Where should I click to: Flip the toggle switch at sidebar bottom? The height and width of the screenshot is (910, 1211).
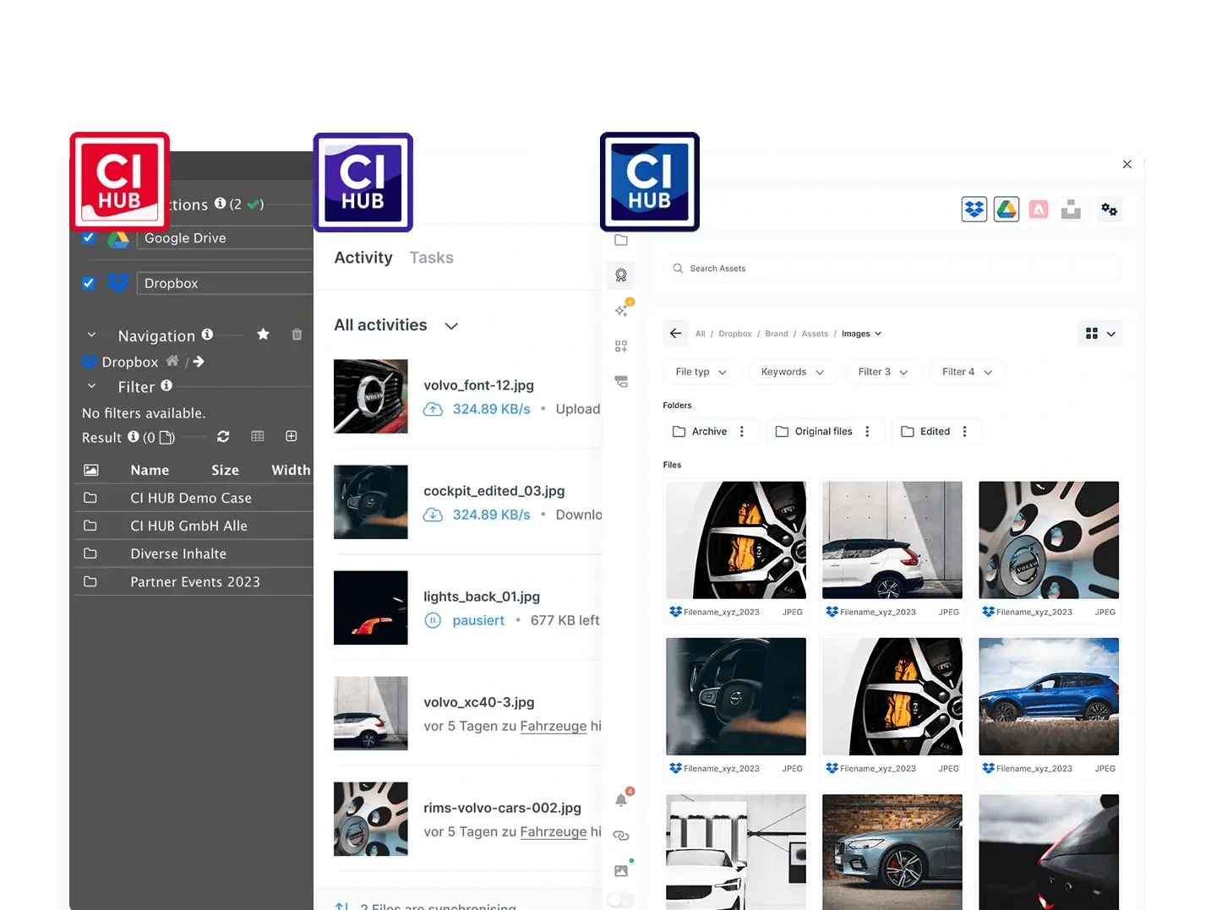(x=621, y=900)
